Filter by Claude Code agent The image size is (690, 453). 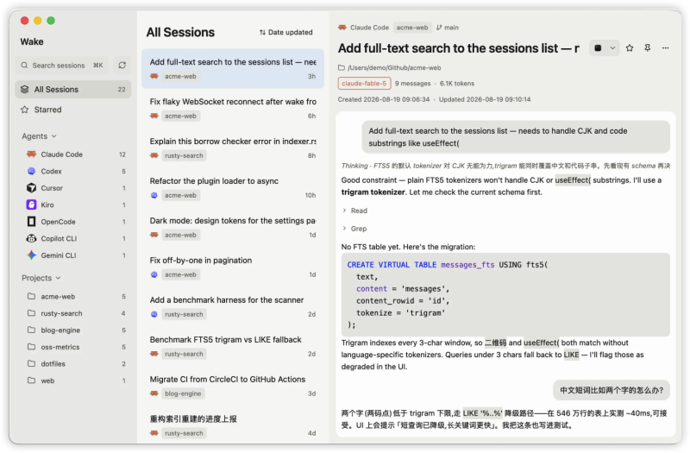pos(73,154)
